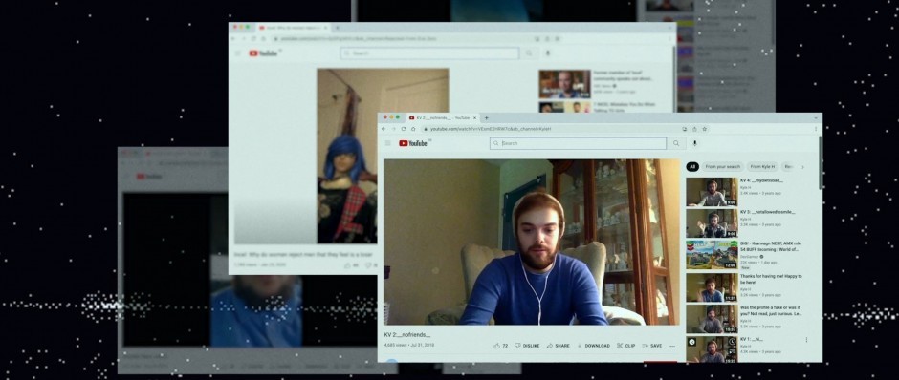Click the DISLIKE button
The height and width of the screenshot is (380, 899).
pos(527,346)
